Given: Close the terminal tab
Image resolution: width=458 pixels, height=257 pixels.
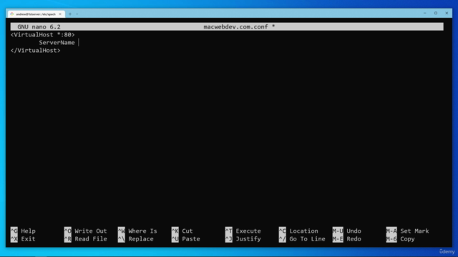Looking at the screenshot, I should 60,14.
